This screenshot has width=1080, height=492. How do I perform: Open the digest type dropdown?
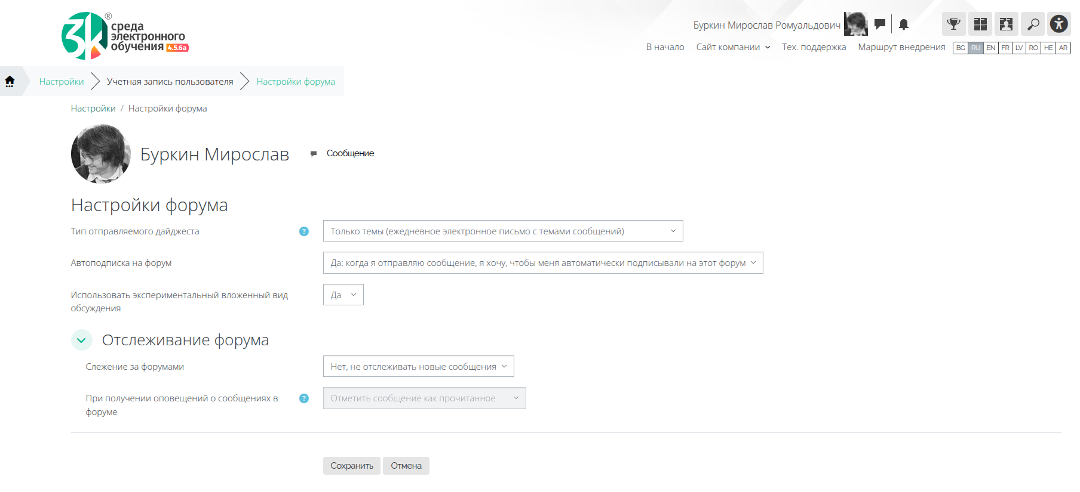pyautogui.click(x=502, y=231)
